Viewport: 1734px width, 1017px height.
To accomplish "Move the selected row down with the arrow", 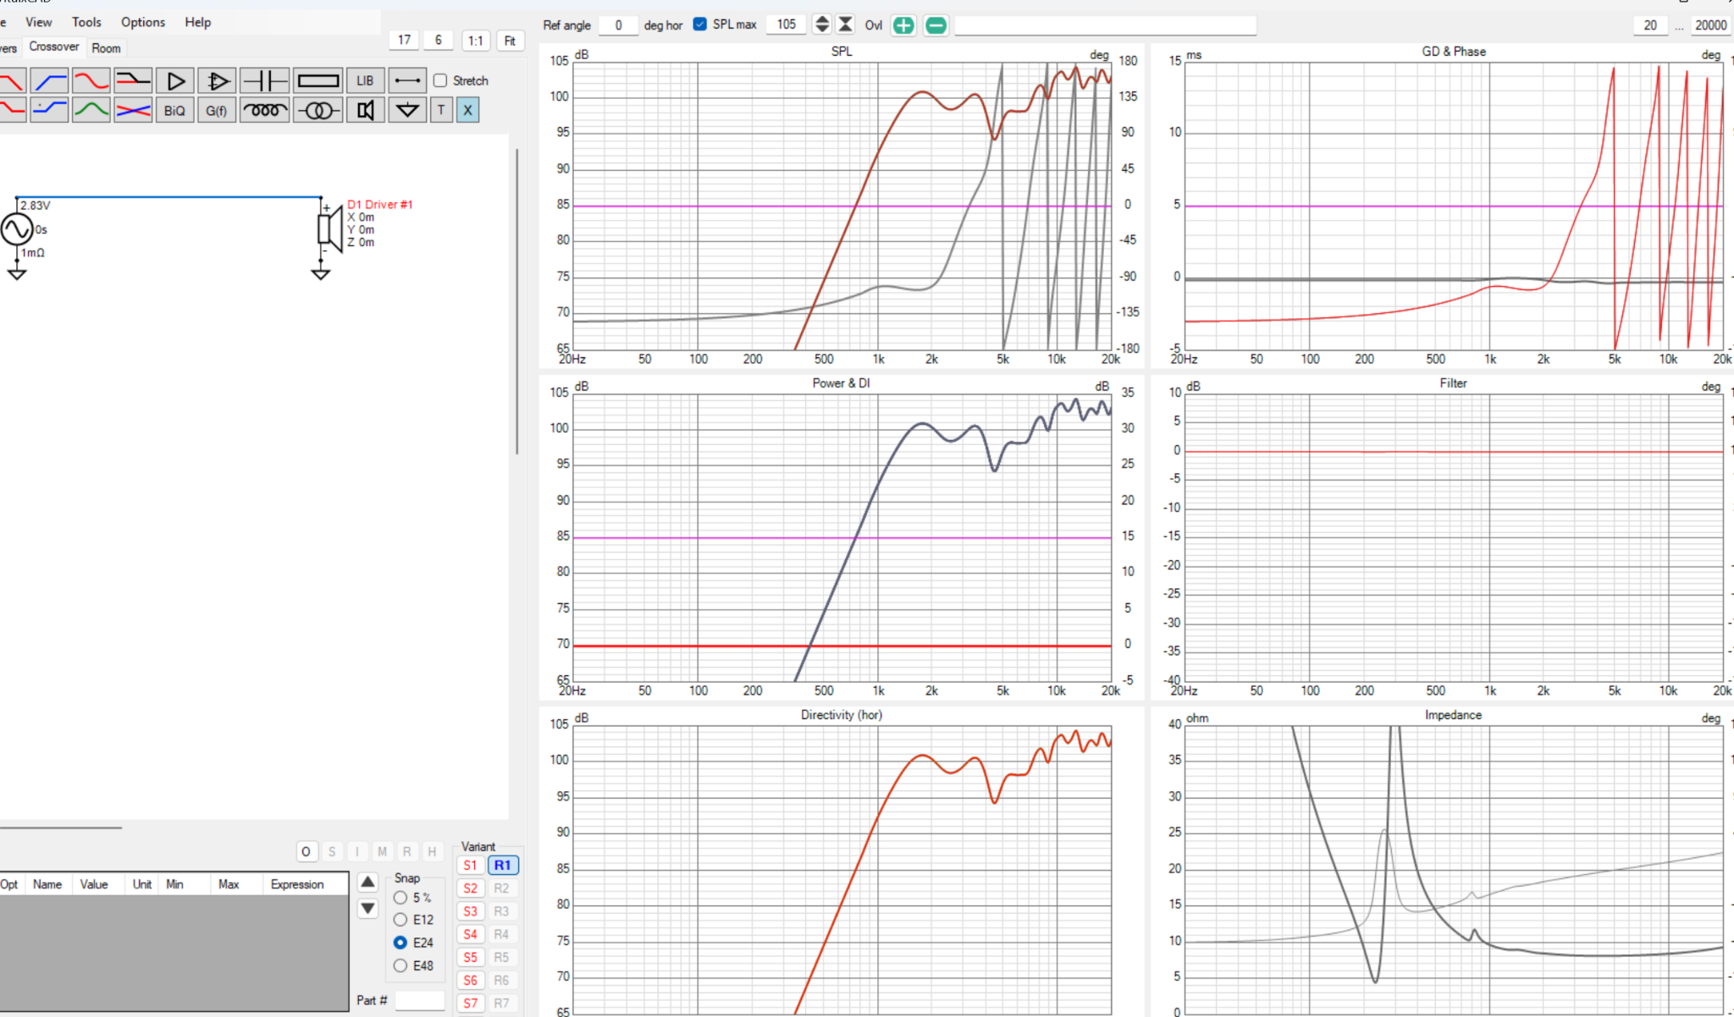I will point(367,909).
